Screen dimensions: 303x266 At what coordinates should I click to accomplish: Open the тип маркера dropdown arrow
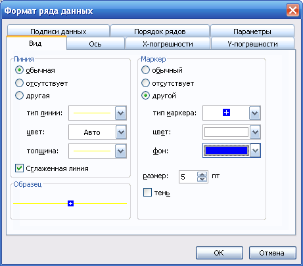pyautogui.click(x=255, y=113)
